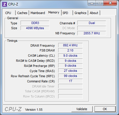Click the Command Rate 1T field
Viewport: 119px width, 115px height.
point(70,81)
